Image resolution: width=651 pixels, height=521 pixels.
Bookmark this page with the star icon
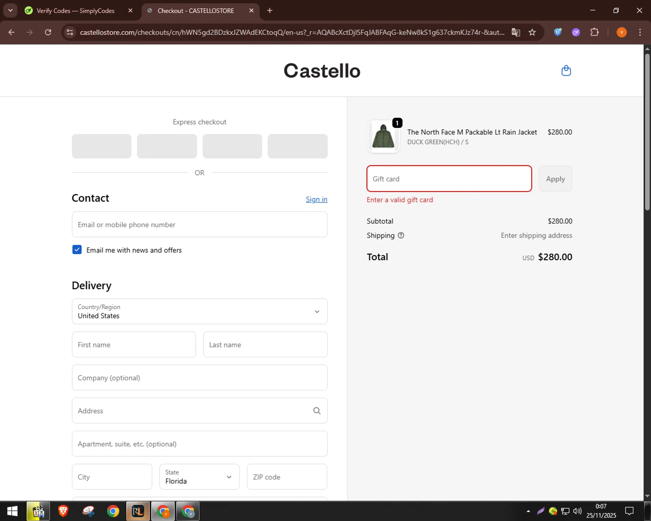[x=532, y=32]
